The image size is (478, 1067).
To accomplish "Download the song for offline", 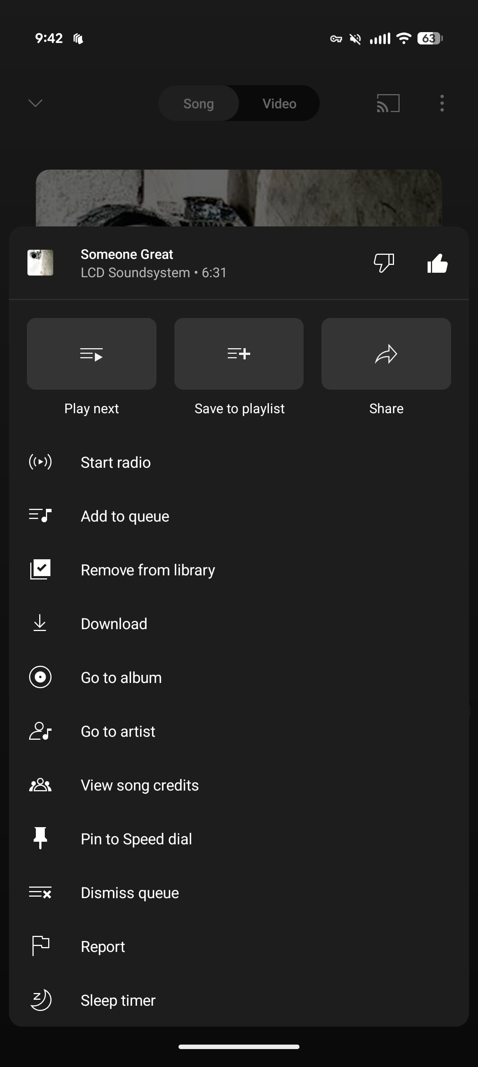I will coord(114,624).
